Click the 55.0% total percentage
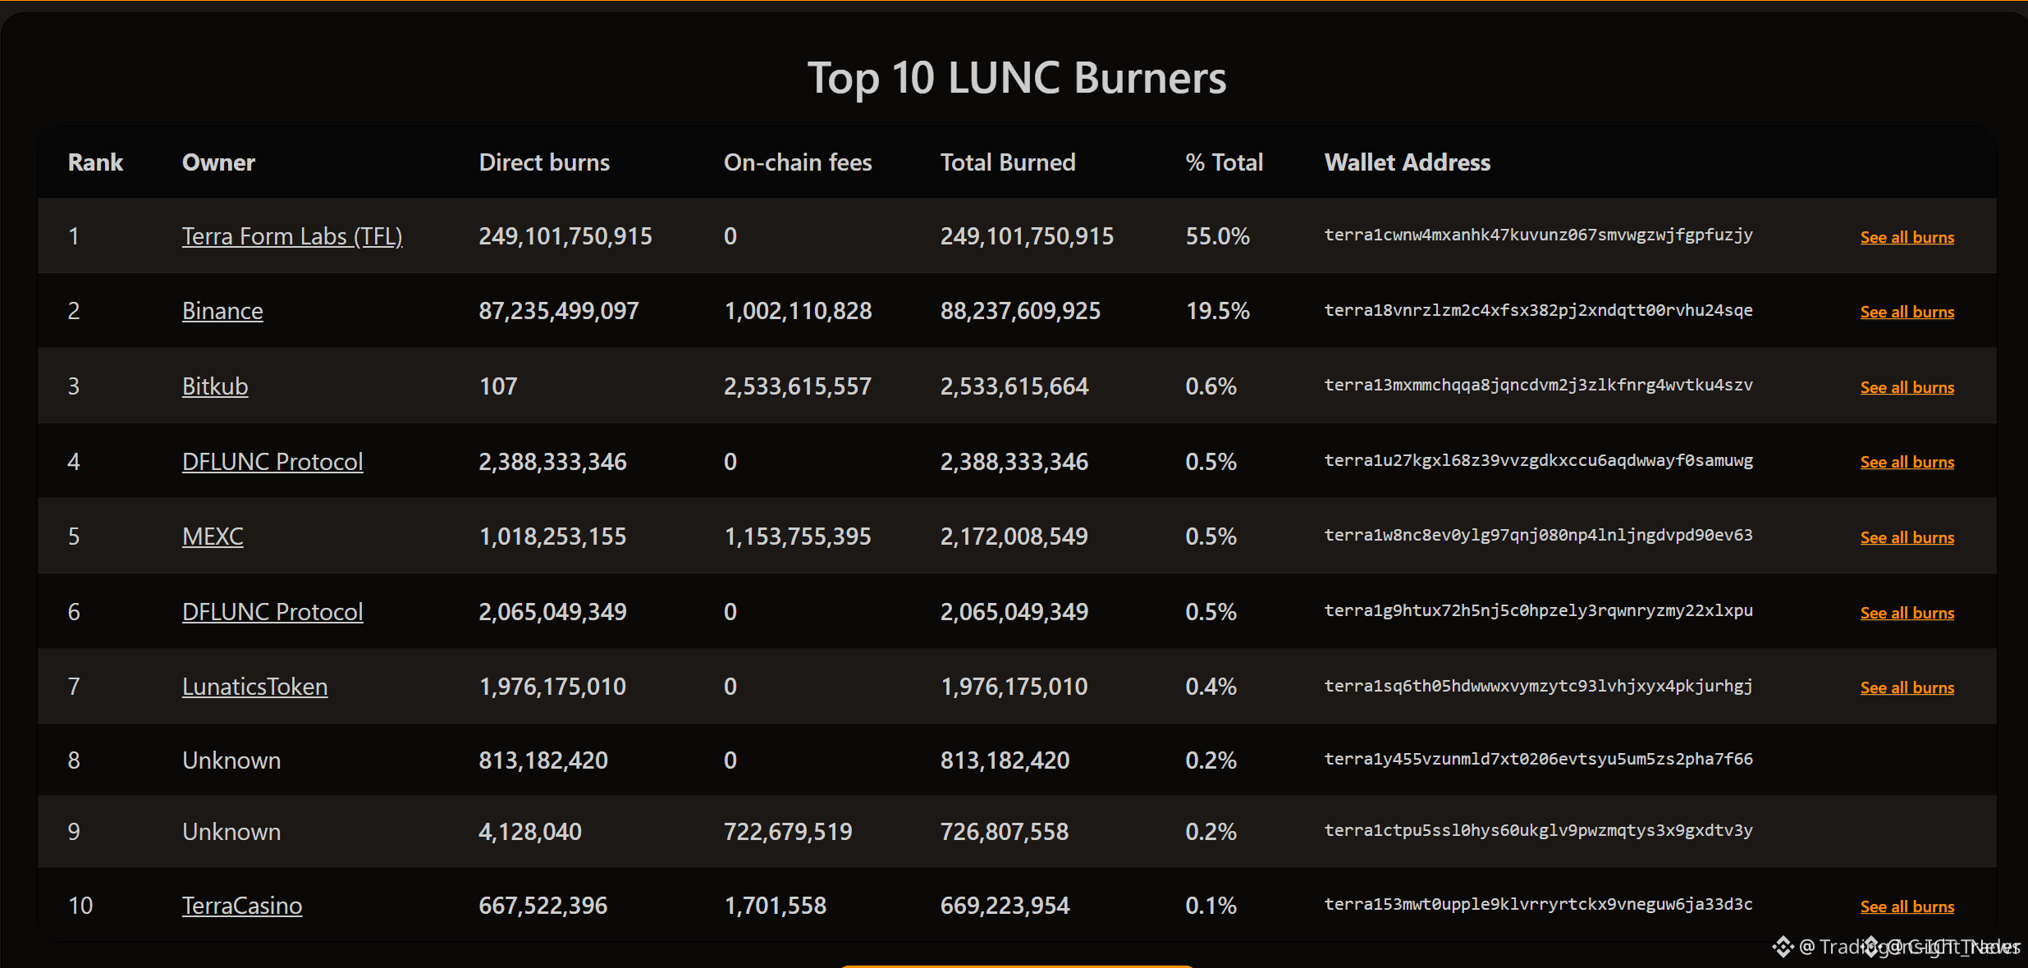Image resolution: width=2028 pixels, height=968 pixels. pos(1218,236)
